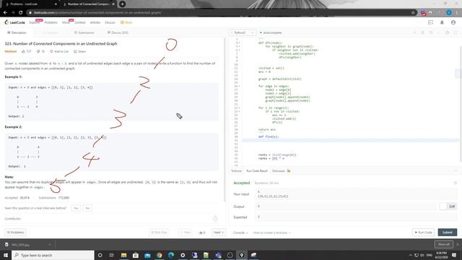
Task: Close the downloads bar
Action: (x=458, y=244)
